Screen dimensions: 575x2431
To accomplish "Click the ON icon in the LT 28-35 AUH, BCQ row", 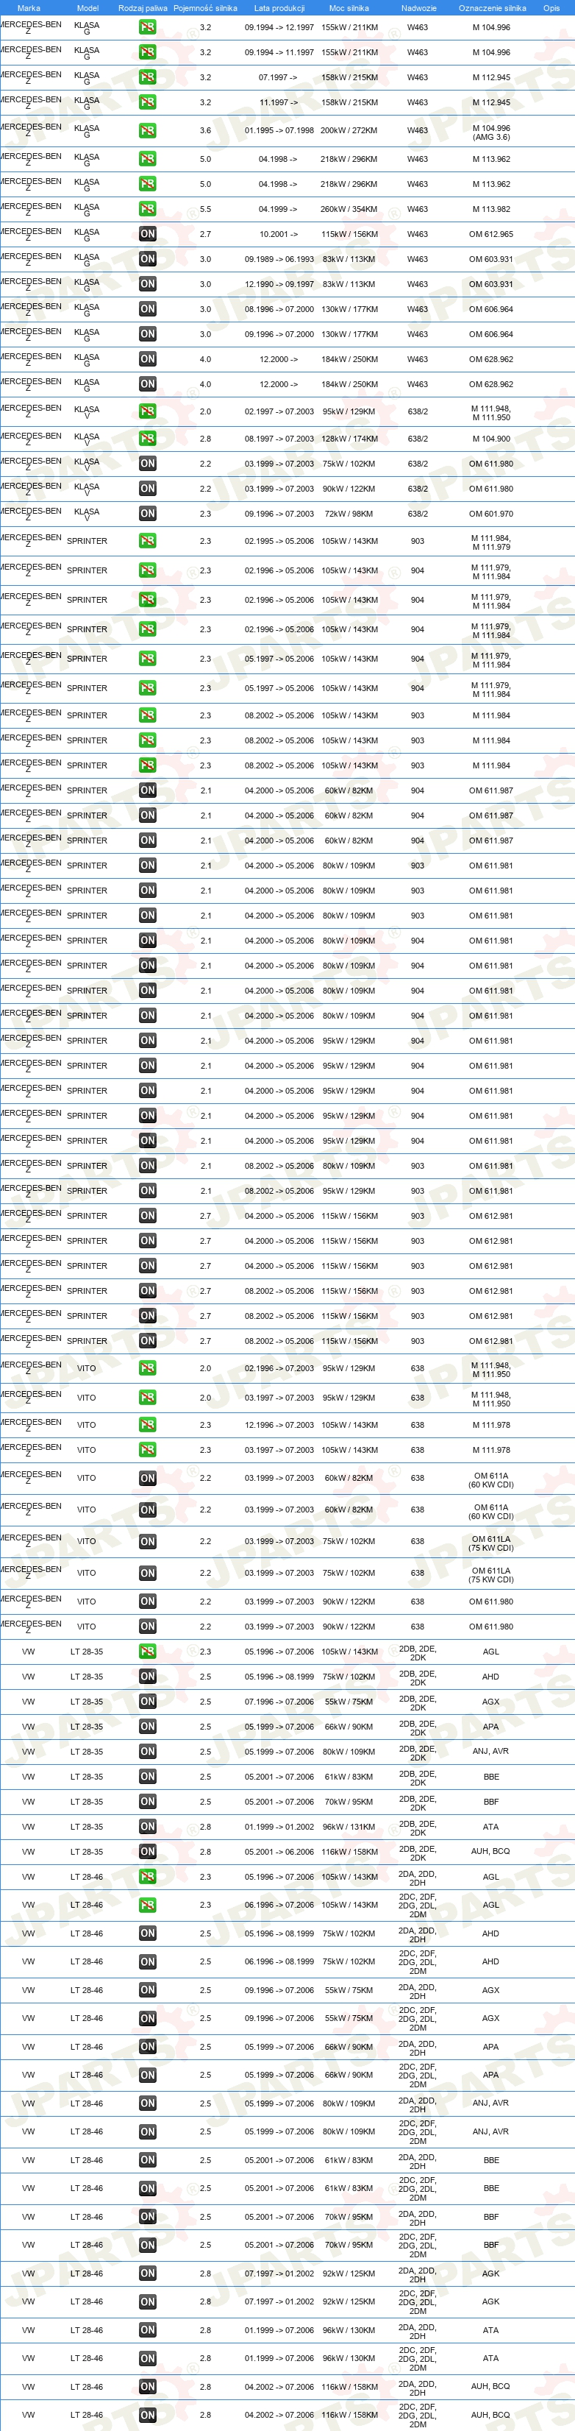I will [x=147, y=1852].
